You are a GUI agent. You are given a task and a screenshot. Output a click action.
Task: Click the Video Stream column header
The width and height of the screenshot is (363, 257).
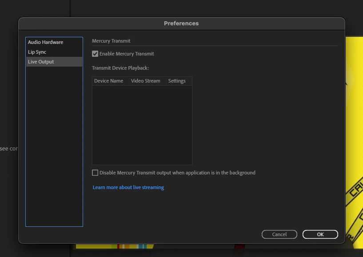[147, 81]
